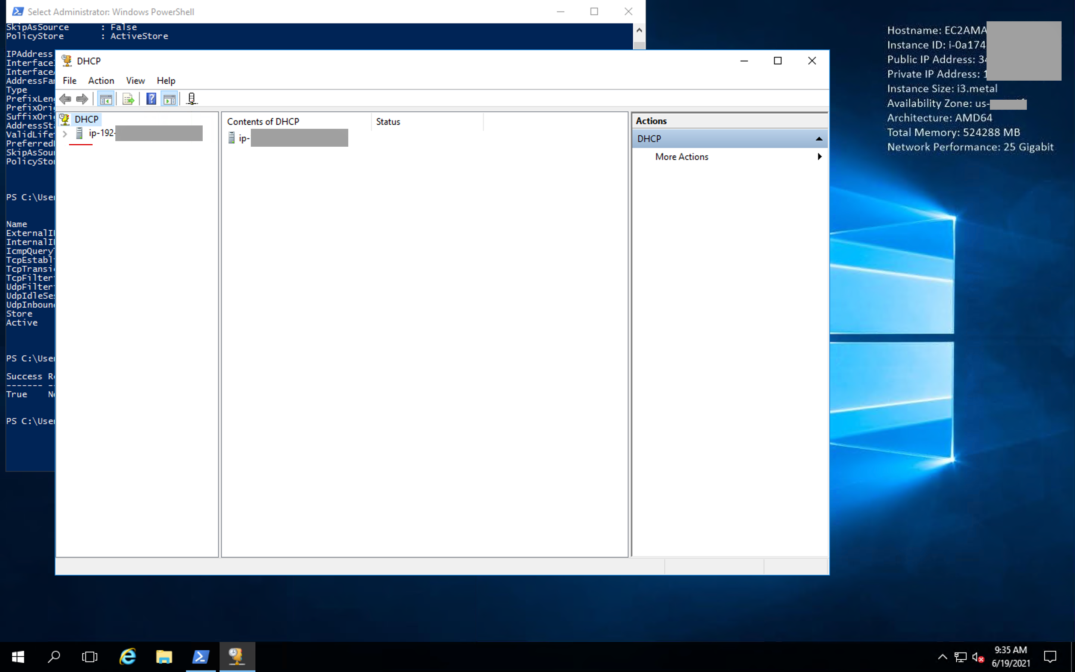The image size is (1075, 672).
Task: Open taskbar Search
Action: click(54, 656)
